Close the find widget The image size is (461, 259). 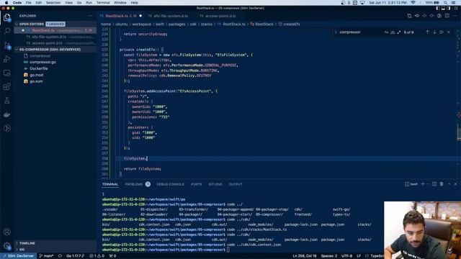coord(449,32)
